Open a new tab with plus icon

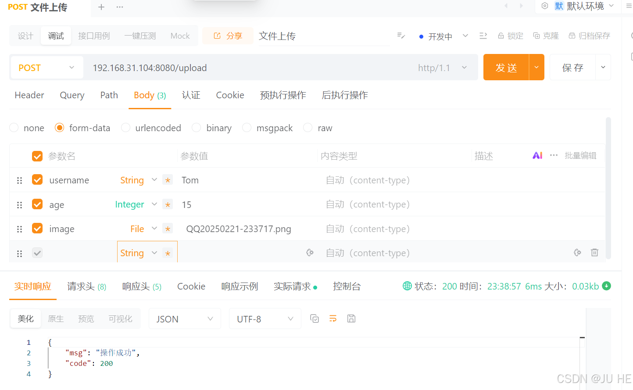pos(101,7)
